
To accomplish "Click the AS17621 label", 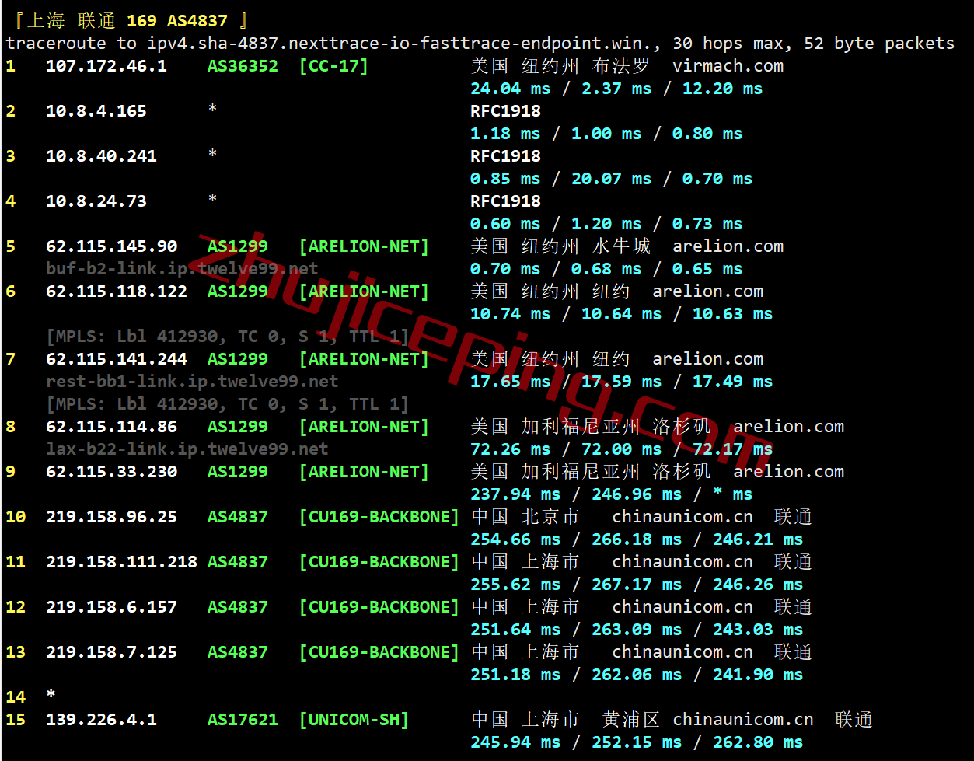I will (243, 720).
